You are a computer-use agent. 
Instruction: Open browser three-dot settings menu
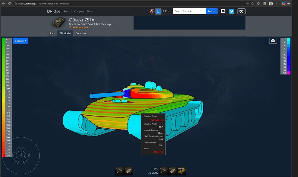[x=277, y=3]
